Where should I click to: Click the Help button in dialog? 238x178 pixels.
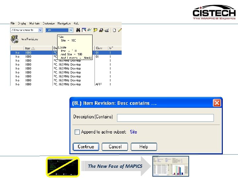coord(144,147)
